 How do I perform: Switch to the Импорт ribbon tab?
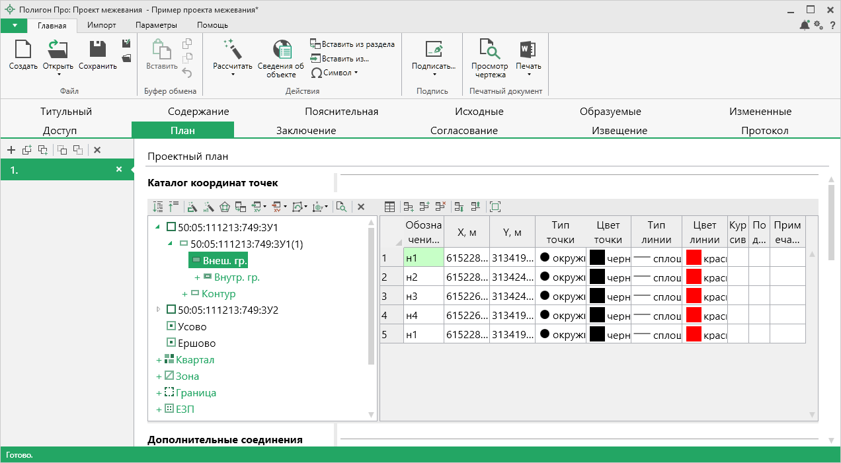coord(102,25)
